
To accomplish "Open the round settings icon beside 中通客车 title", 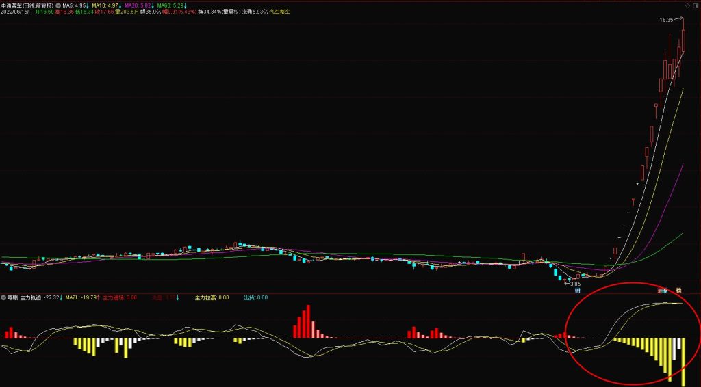I will coord(58,5).
